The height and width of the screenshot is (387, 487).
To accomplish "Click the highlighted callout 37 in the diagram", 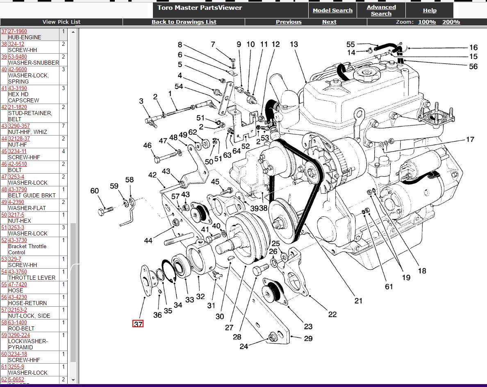I will click(138, 324).
